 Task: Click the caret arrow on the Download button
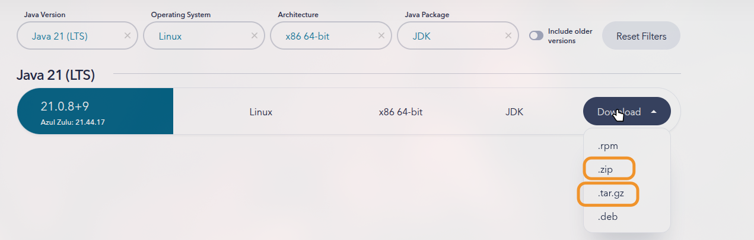pyautogui.click(x=654, y=112)
